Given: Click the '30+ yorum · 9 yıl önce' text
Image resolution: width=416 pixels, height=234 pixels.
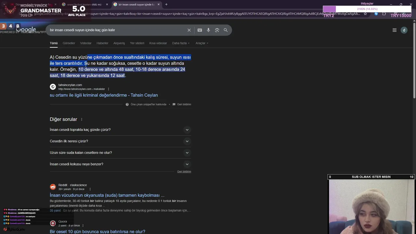Looking at the screenshot, I should coord(71,189).
